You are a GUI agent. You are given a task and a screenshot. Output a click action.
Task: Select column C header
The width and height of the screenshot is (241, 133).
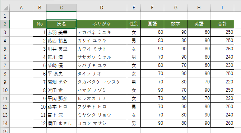(61, 8)
